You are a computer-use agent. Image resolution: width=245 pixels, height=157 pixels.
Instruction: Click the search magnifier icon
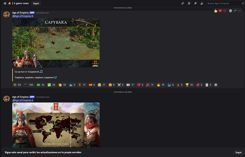(x=242, y=3)
